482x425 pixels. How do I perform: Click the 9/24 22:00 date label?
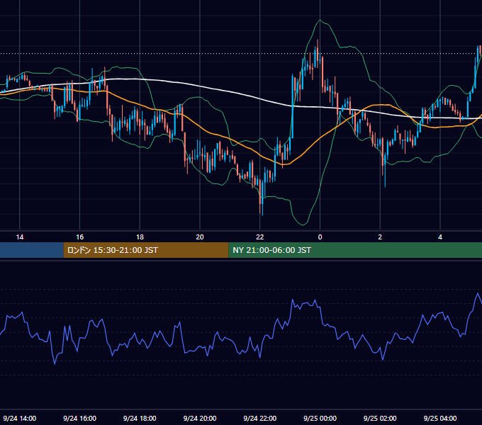click(260, 418)
